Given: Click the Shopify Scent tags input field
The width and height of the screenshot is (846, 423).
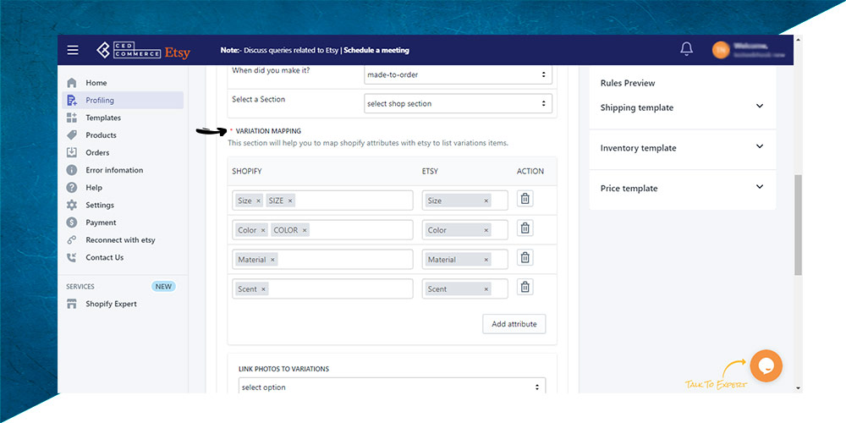Looking at the screenshot, I should 322,289.
